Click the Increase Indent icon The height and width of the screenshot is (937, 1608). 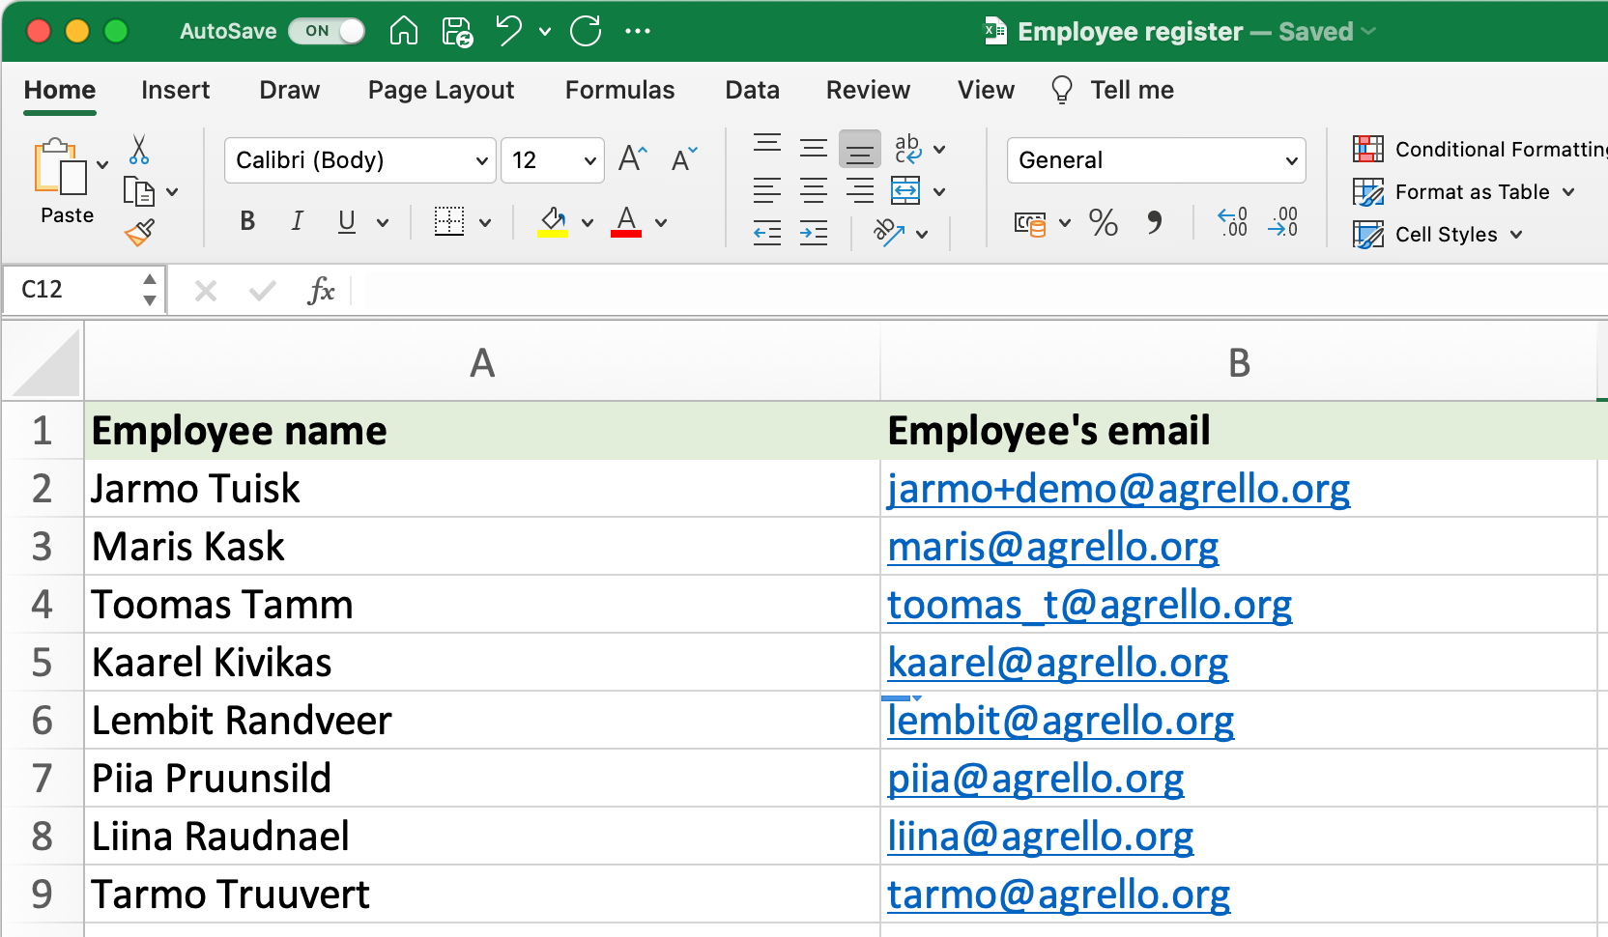814,232
